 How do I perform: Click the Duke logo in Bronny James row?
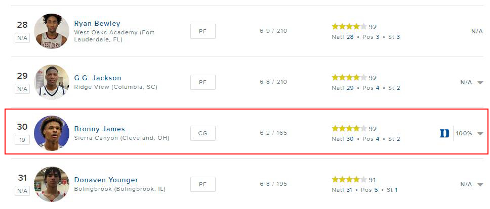pyautogui.click(x=444, y=133)
